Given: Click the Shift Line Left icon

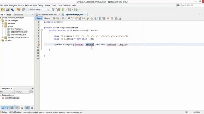Looking at the screenshot, I should click(x=100, y=18).
